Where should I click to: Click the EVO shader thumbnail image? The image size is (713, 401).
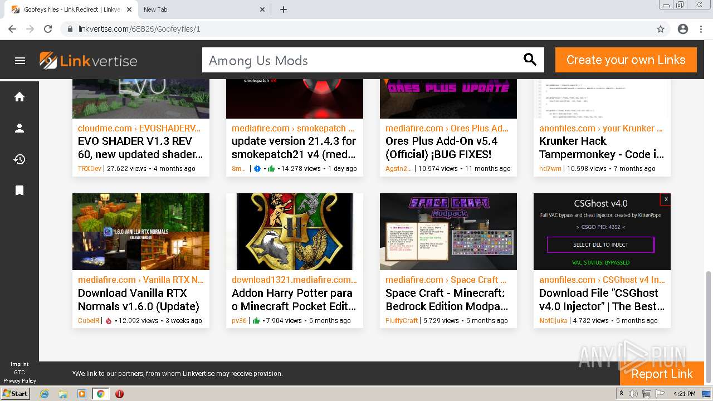141,99
